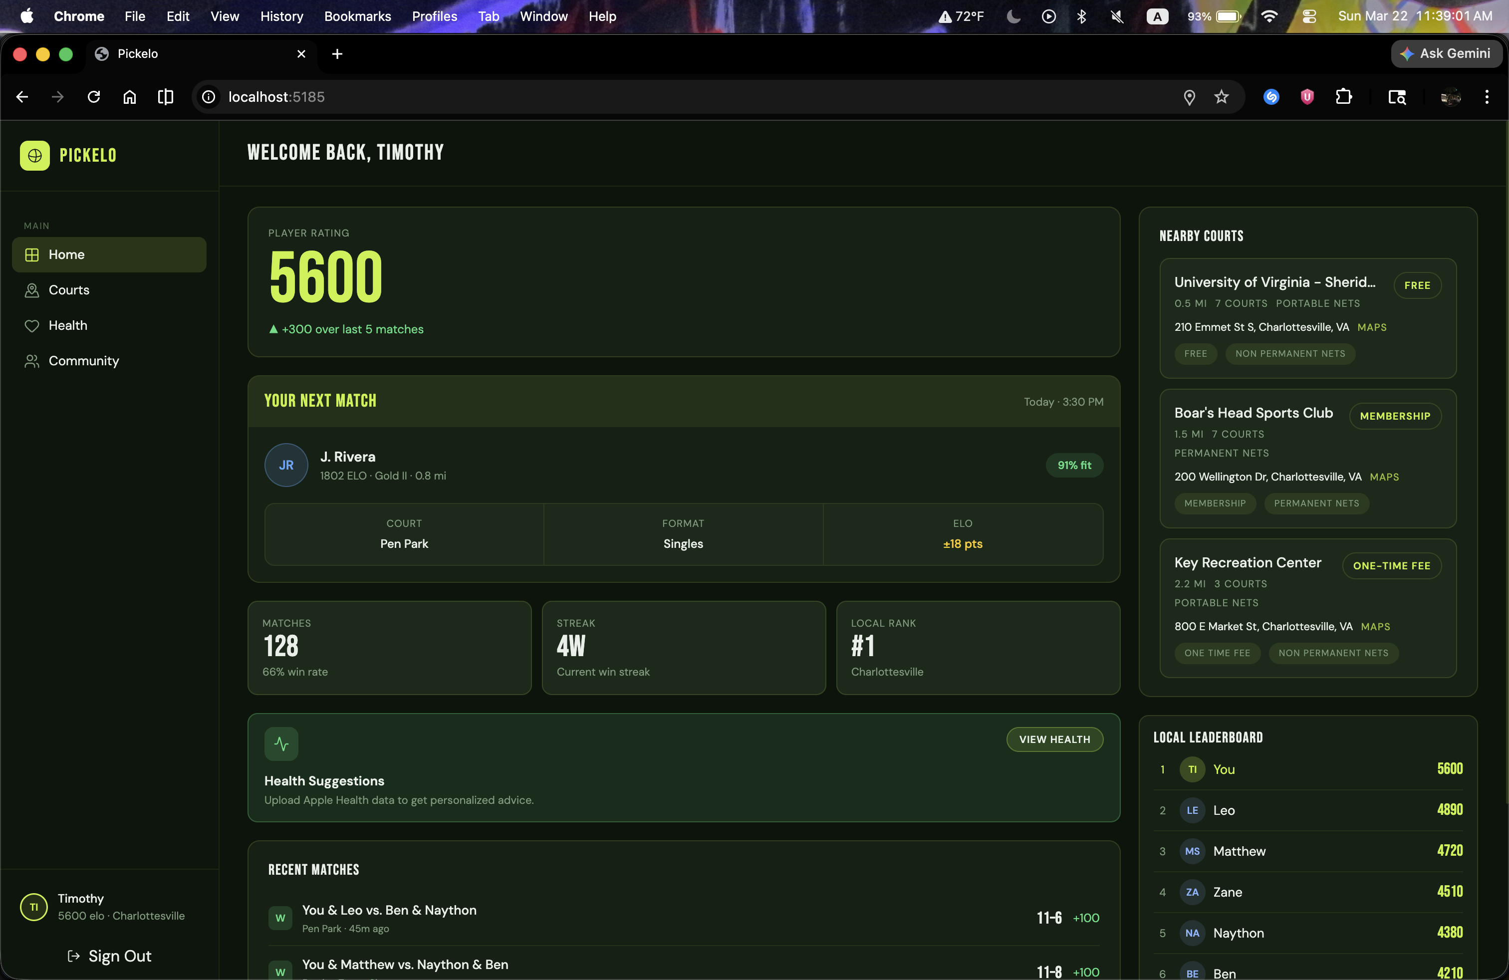Open the Profiles menu
This screenshot has width=1509, height=980.
click(434, 16)
